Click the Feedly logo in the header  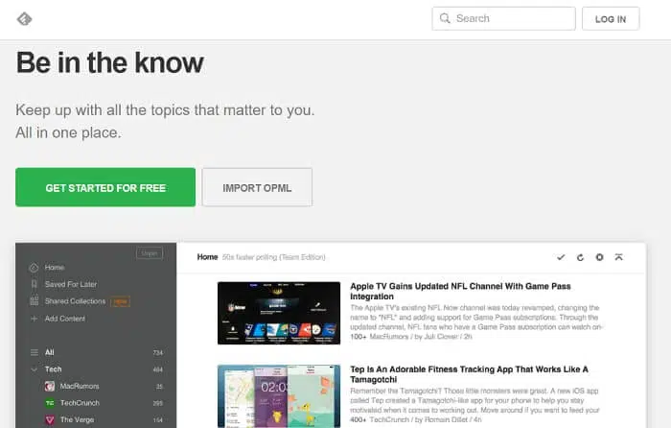pos(24,19)
